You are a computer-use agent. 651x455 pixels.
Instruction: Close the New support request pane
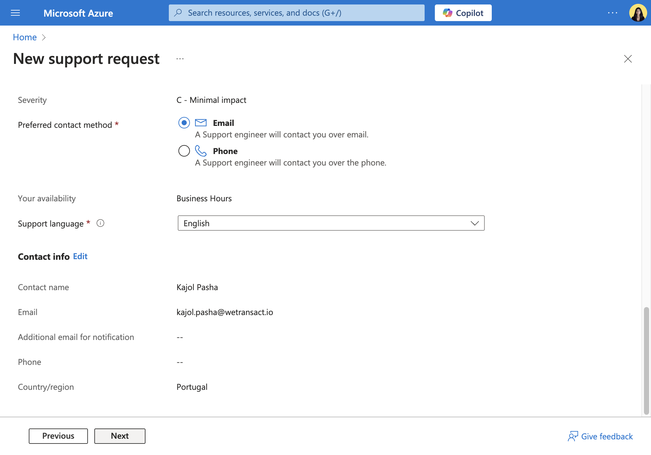click(x=628, y=59)
